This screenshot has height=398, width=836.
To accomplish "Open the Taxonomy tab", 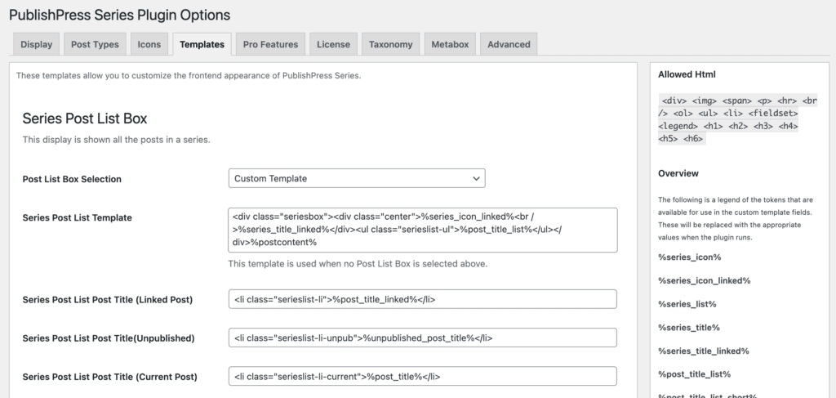I will click(x=390, y=44).
